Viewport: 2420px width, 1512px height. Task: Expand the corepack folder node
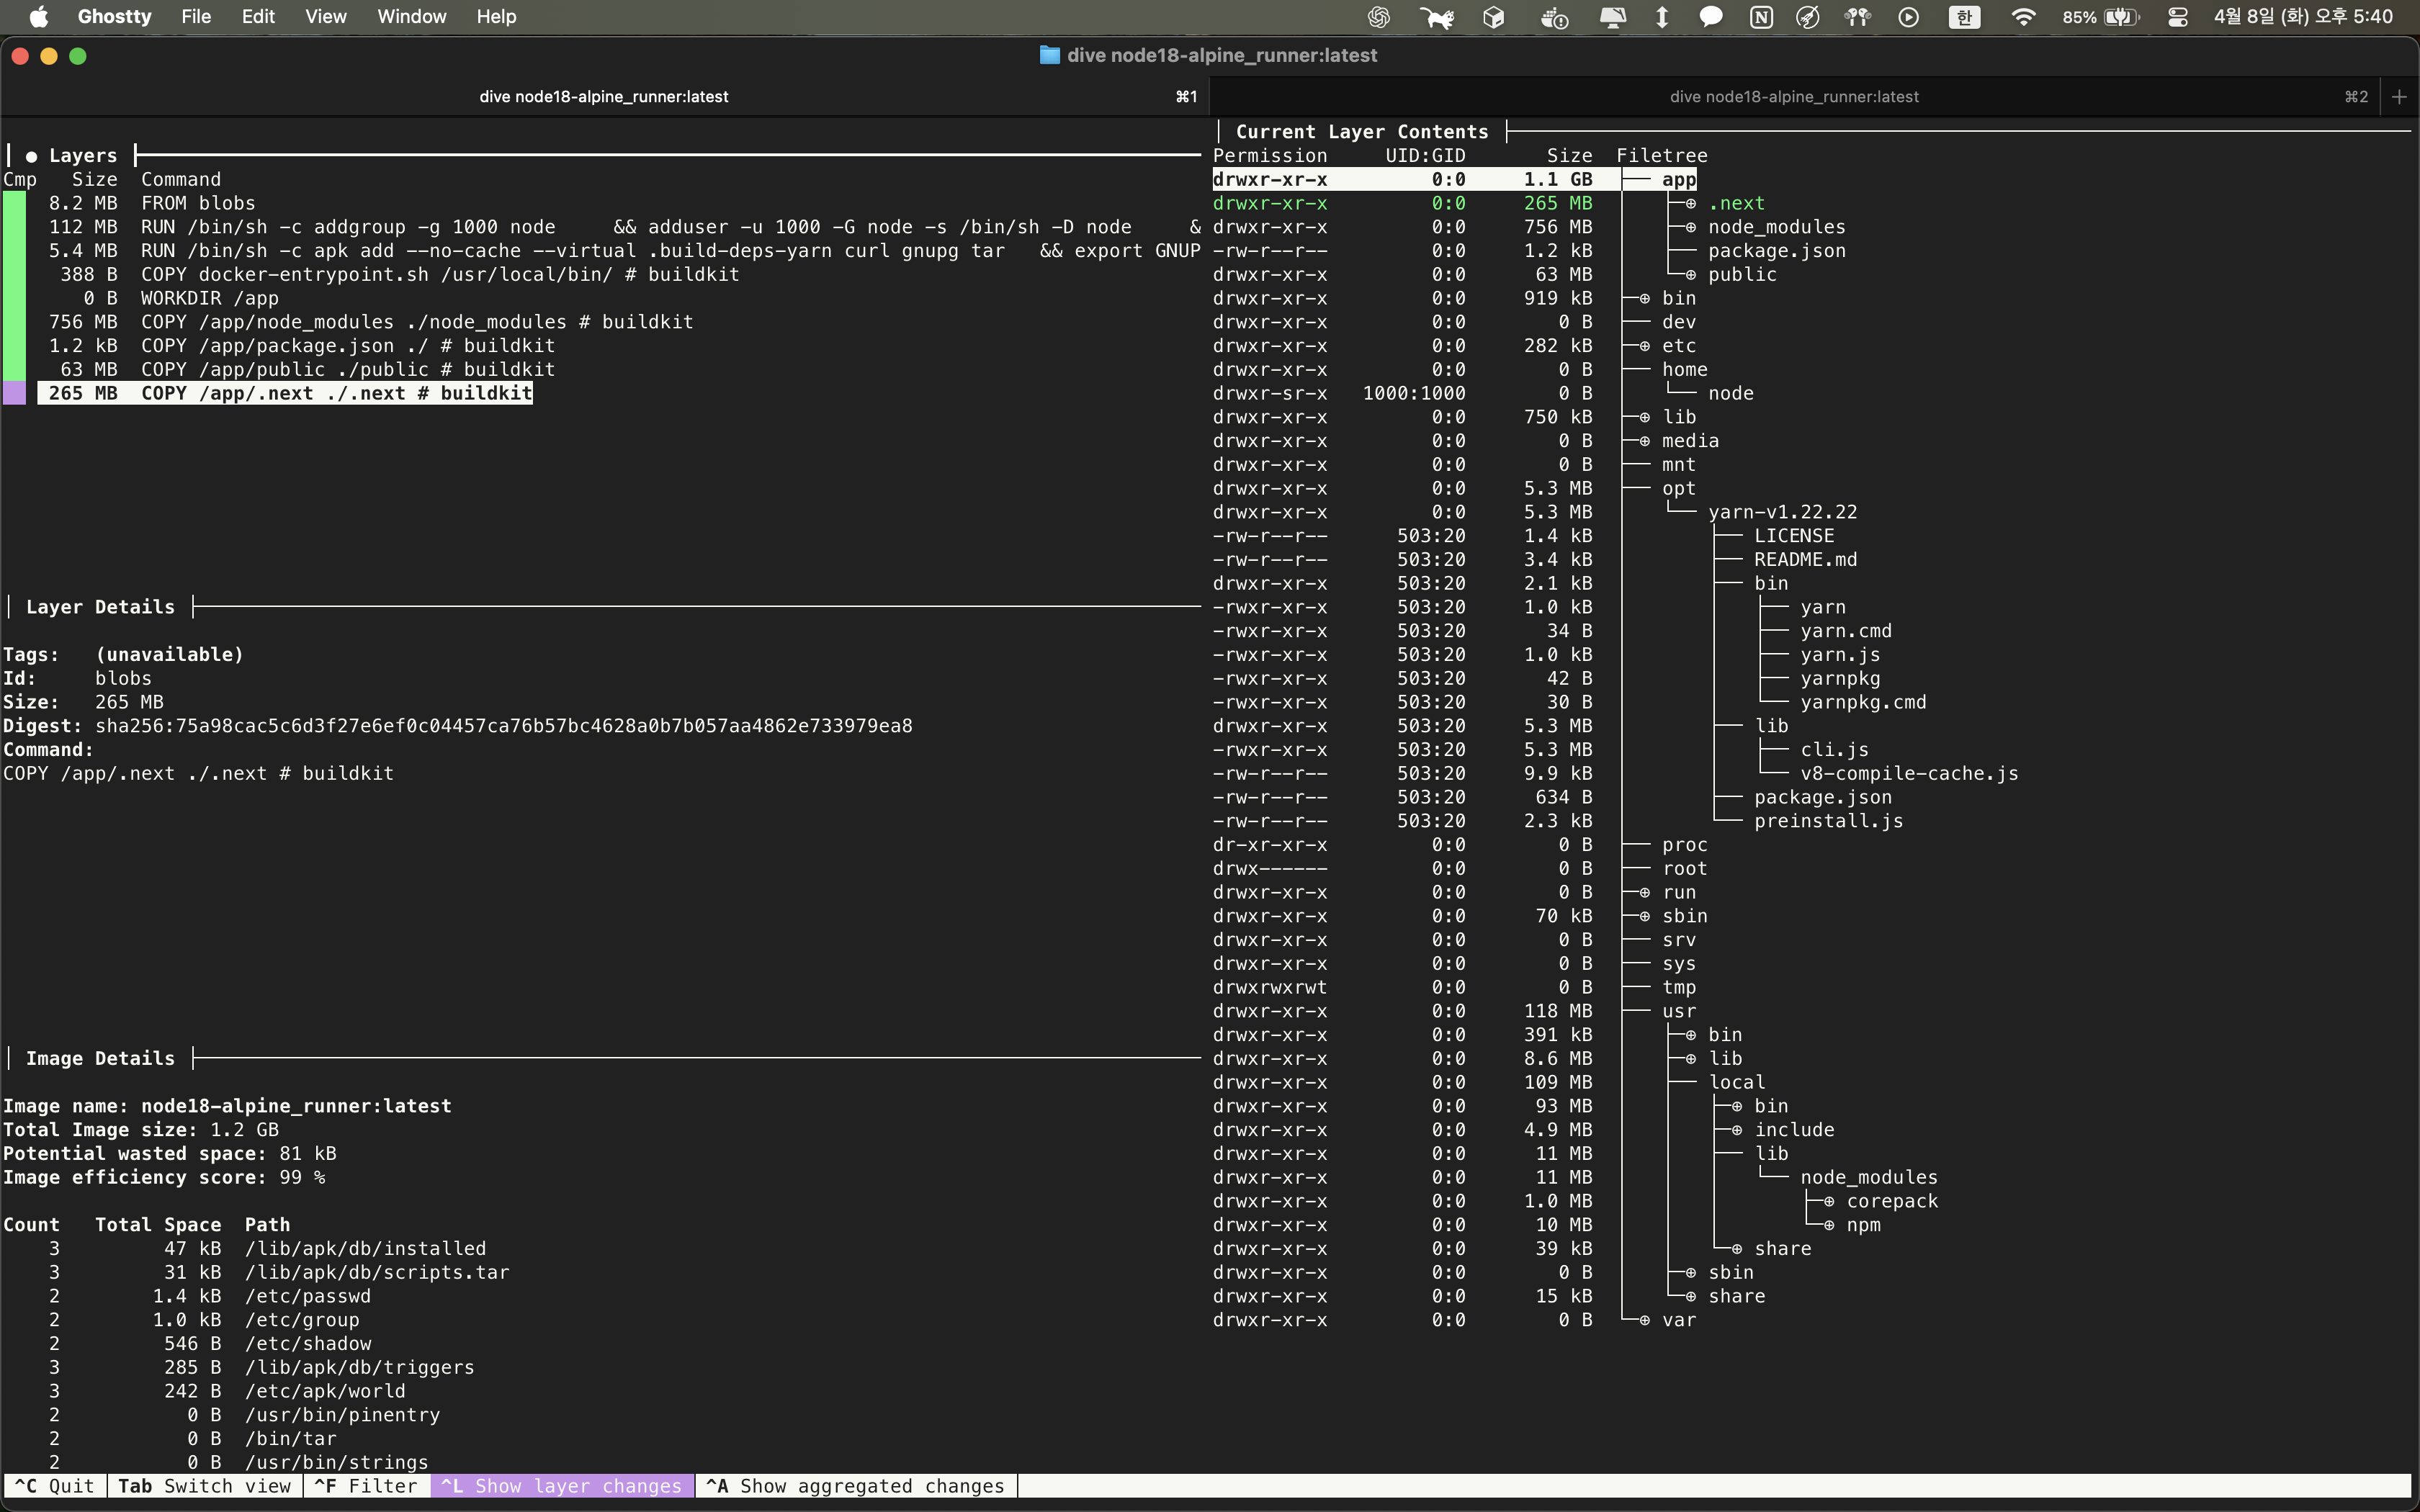[x=1891, y=1201]
